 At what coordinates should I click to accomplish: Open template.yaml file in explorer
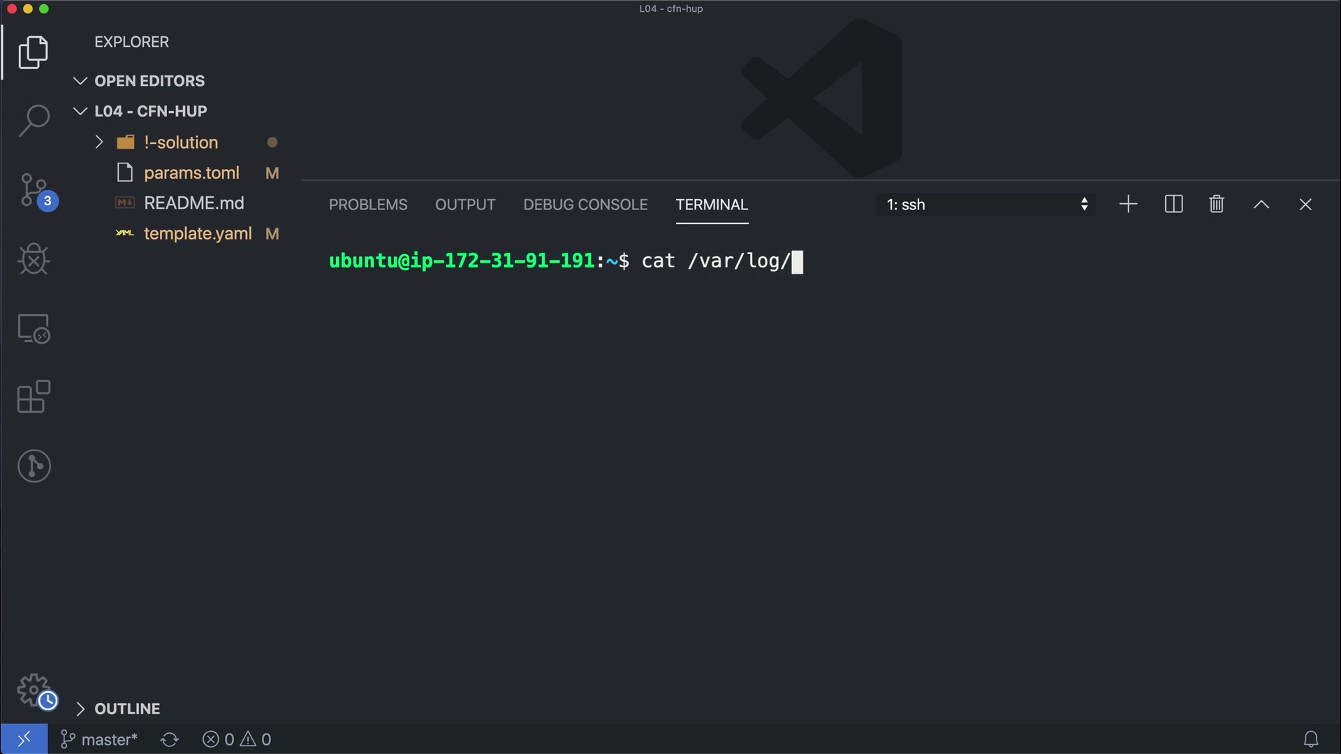coord(197,234)
